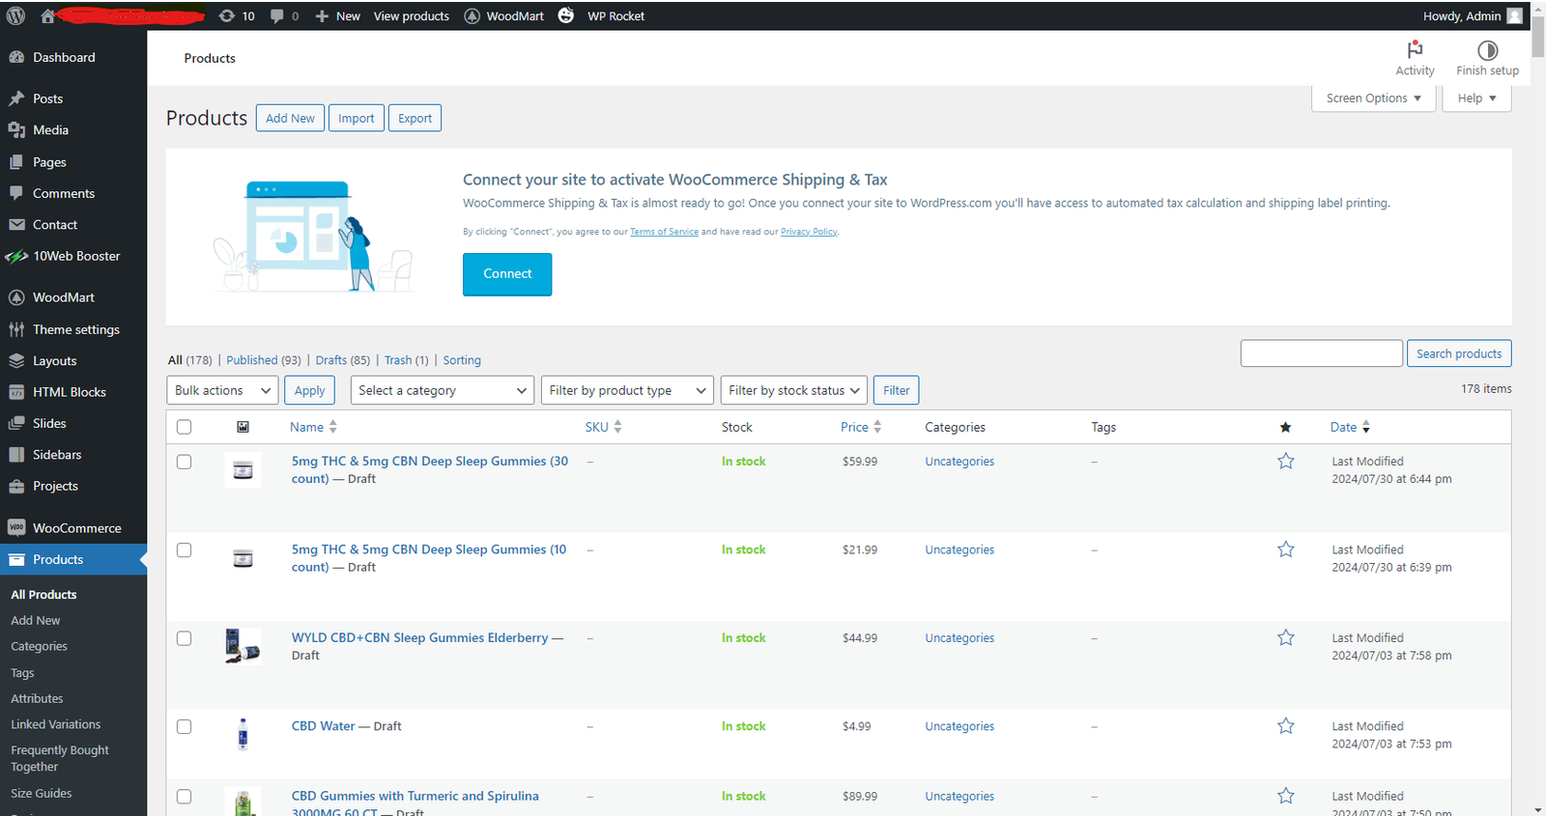Open the Filter by product type dropdown
1546x816 pixels.
point(627,390)
